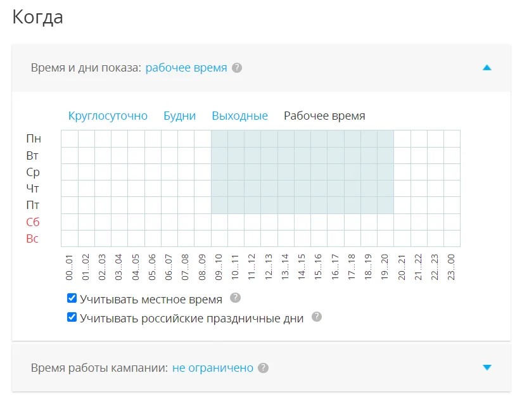
Task: Click the 'Сб' Saturday row label
Action: [x=32, y=222]
